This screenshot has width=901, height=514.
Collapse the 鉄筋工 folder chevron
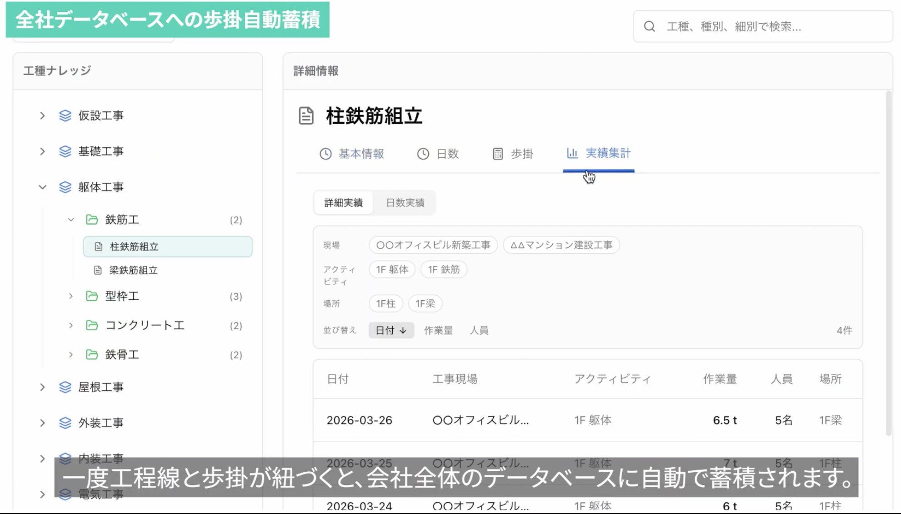pyautogui.click(x=71, y=220)
